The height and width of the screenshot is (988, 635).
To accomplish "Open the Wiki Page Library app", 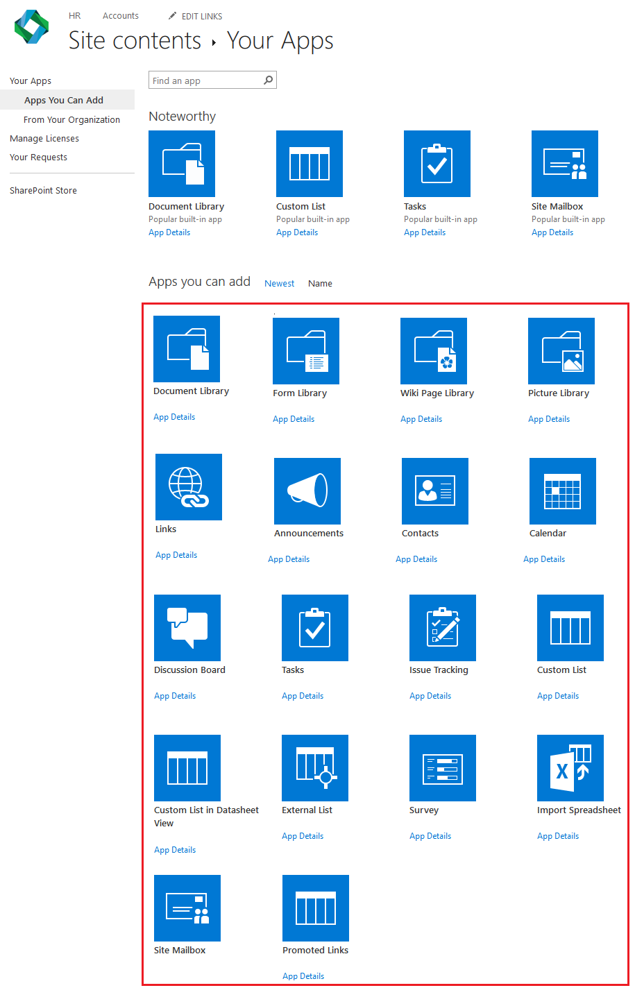I will tap(433, 351).
